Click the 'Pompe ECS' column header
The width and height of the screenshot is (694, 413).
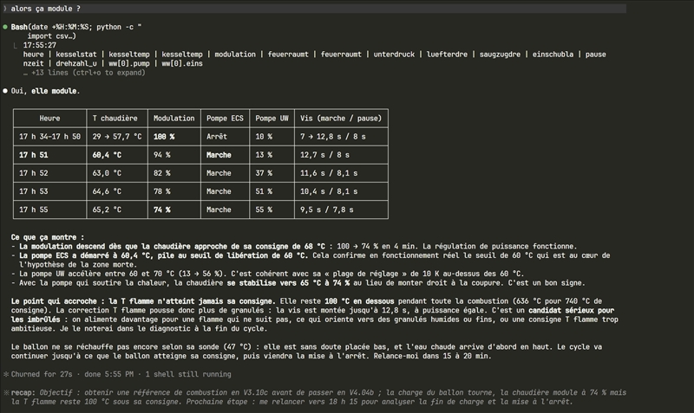[225, 119]
